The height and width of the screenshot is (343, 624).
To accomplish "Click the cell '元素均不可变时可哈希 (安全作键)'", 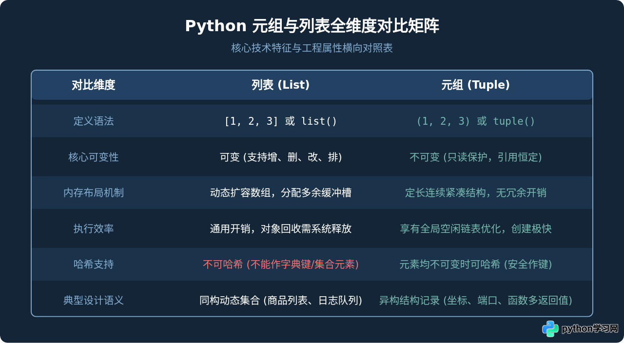I will (x=476, y=265).
